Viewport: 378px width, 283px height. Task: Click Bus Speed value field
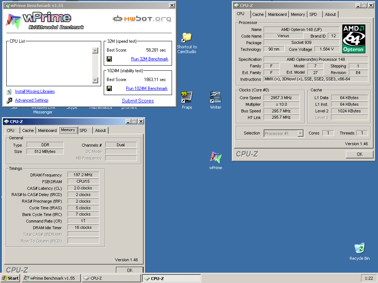281,111
